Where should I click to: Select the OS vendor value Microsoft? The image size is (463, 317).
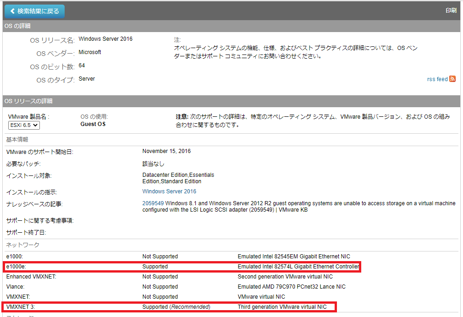pyautogui.click(x=90, y=52)
